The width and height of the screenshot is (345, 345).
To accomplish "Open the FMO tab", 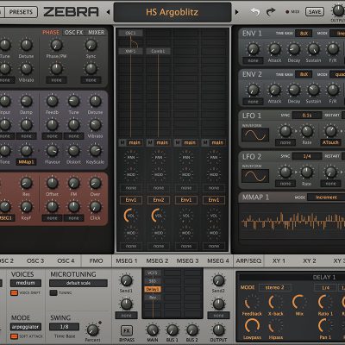I will tap(96, 261).
